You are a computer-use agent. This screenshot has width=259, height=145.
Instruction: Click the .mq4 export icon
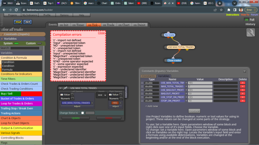coord(18,22)
